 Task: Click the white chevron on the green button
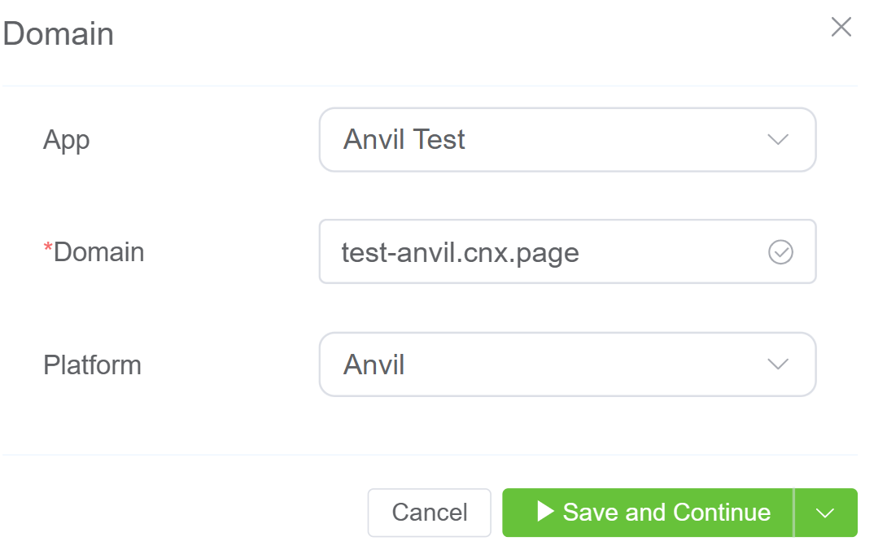click(825, 513)
